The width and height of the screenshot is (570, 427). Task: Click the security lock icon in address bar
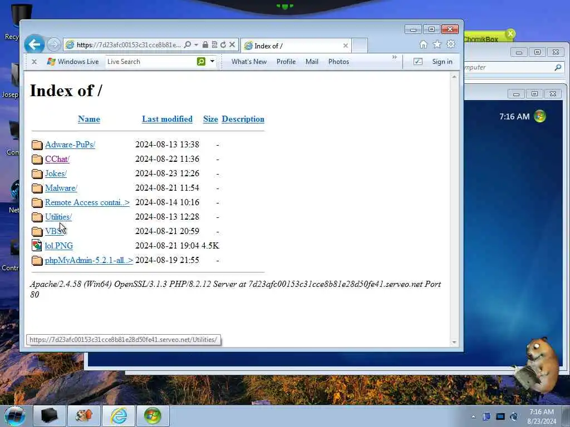pyautogui.click(x=205, y=44)
